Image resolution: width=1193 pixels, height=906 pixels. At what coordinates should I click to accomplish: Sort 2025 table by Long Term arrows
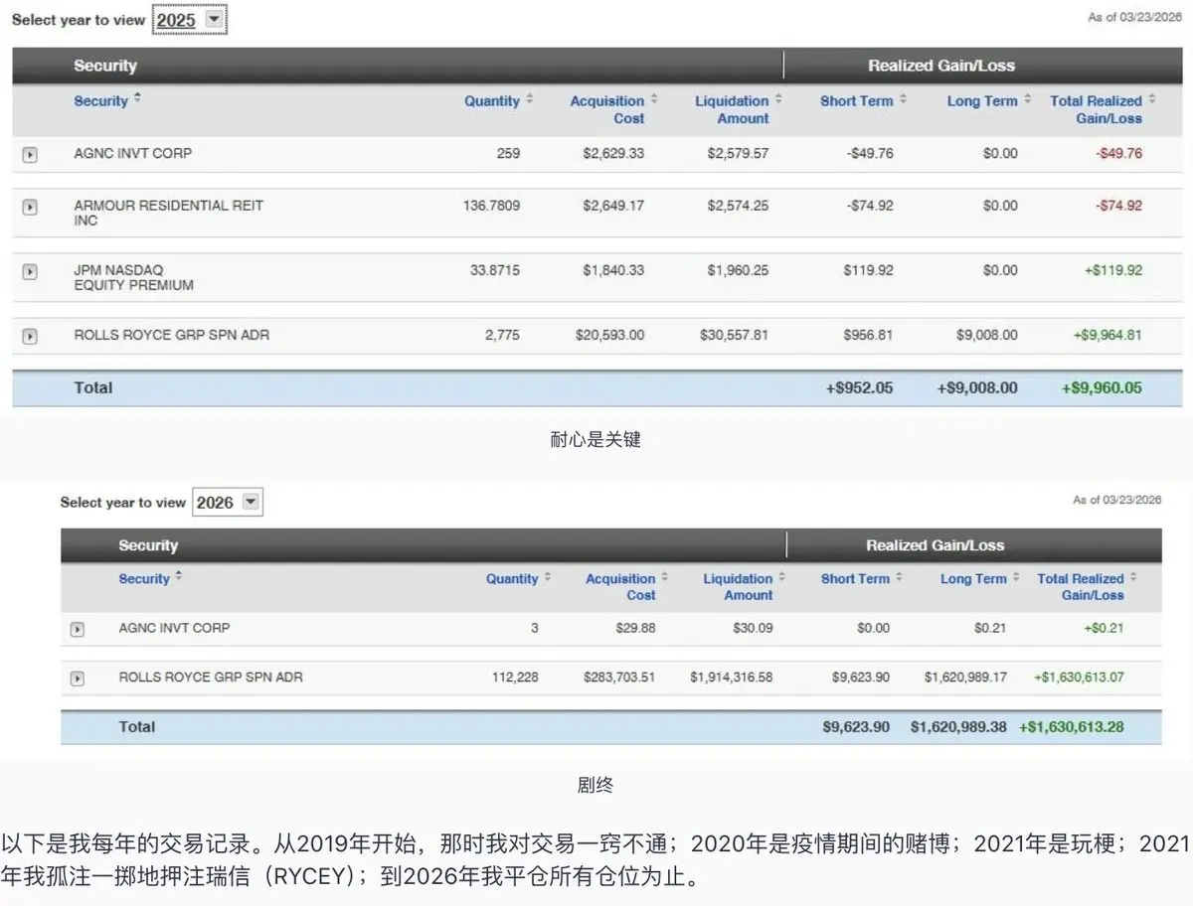pos(1027,99)
